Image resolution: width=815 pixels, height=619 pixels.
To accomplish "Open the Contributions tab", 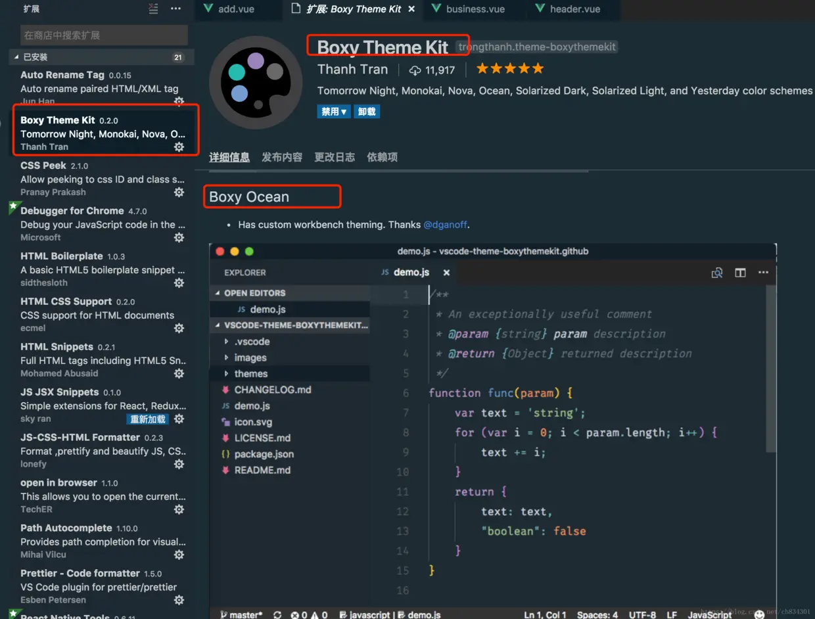I will click(x=282, y=157).
